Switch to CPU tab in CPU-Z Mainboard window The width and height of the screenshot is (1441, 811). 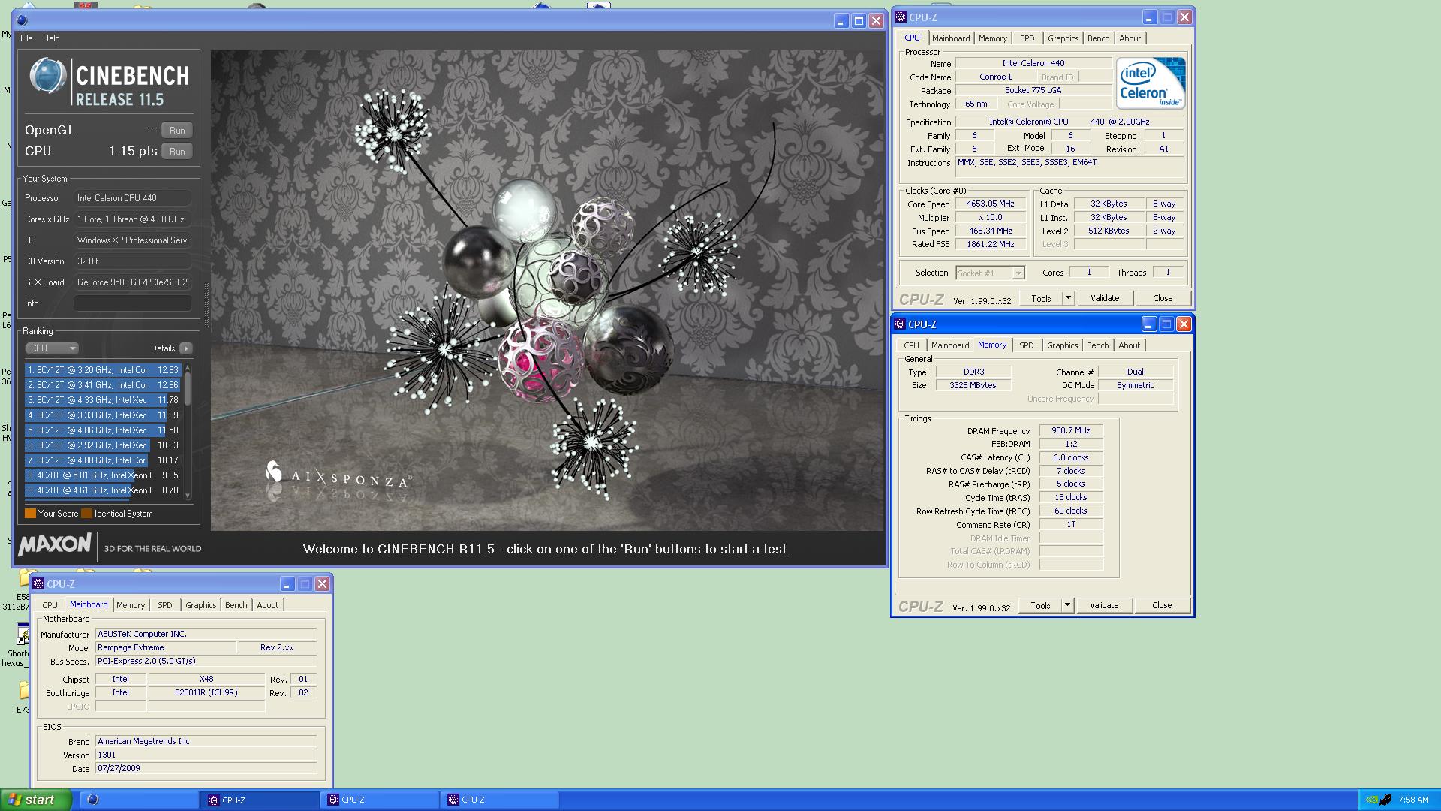50,605
